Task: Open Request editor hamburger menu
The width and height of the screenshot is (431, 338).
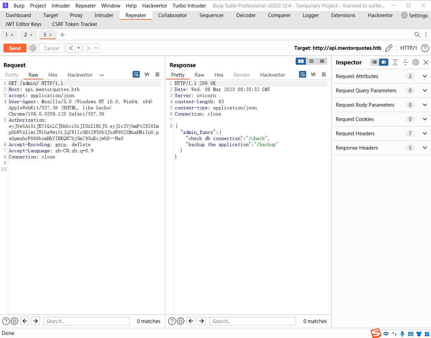Action: 158,74
